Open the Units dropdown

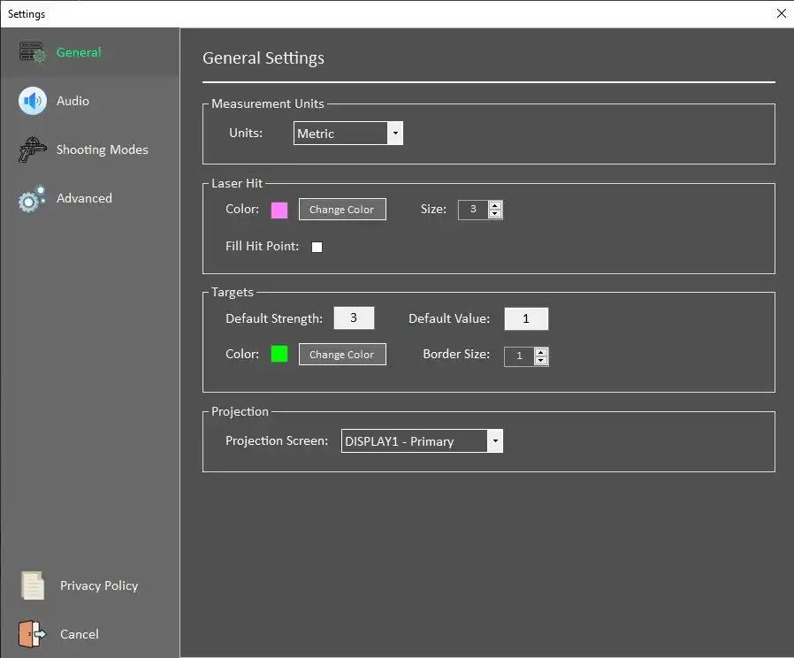[x=395, y=134]
